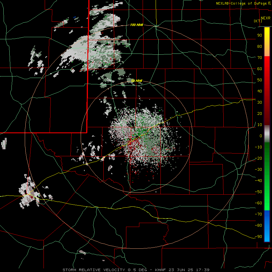Select the positive 30 scale value
This screenshot has height=272, width=272.
click(x=260, y=102)
